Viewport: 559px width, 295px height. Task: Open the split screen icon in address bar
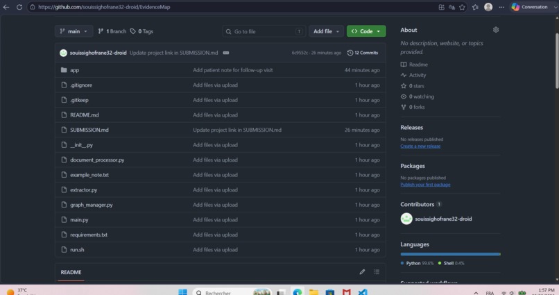(x=441, y=7)
